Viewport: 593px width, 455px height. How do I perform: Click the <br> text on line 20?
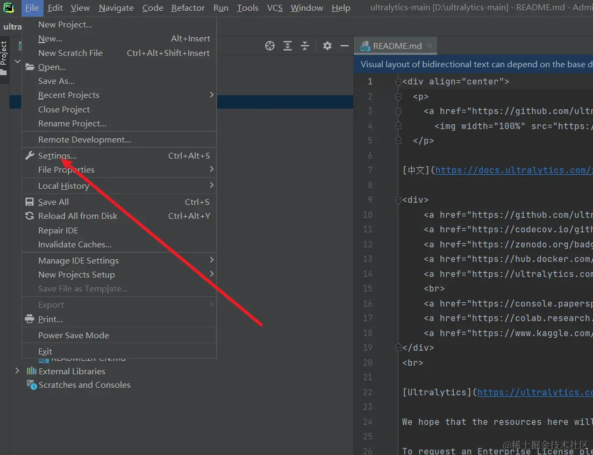click(412, 362)
